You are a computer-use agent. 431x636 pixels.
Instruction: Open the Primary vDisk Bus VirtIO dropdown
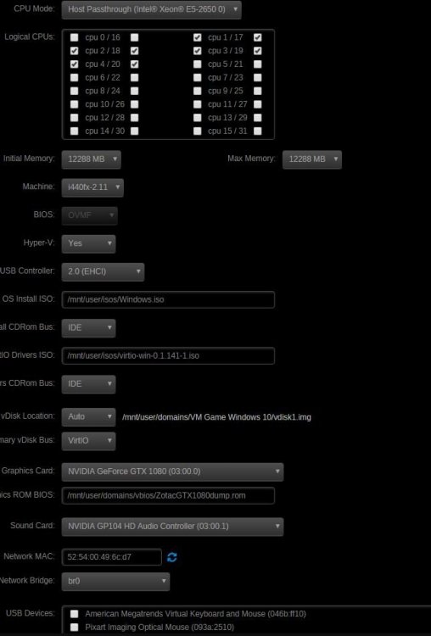tap(88, 441)
